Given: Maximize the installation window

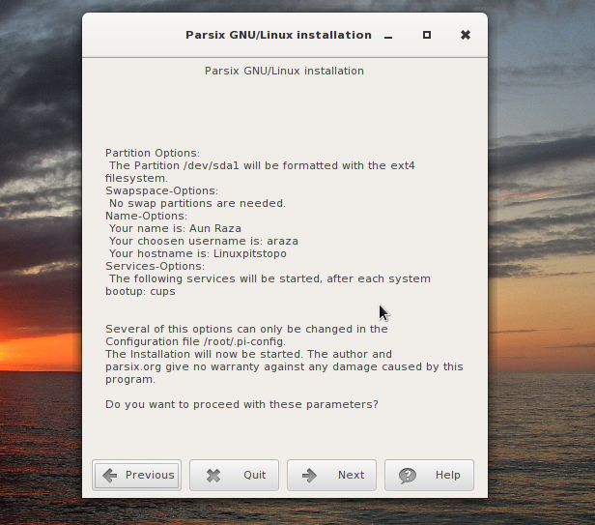Looking at the screenshot, I should pos(427,35).
